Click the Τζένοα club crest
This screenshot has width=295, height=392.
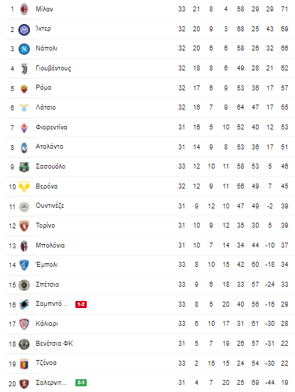coord(24,364)
